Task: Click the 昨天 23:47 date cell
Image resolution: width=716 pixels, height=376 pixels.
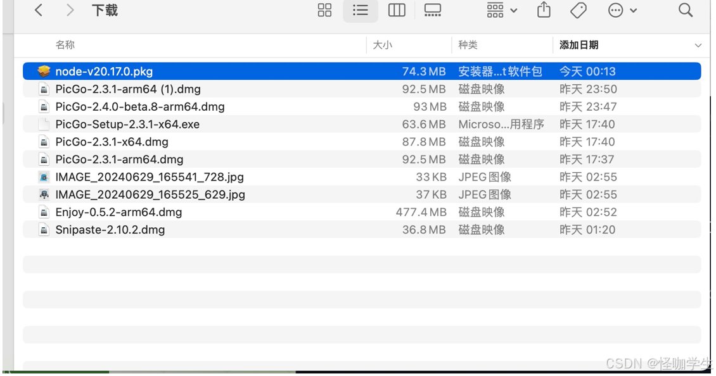Action: pos(588,107)
